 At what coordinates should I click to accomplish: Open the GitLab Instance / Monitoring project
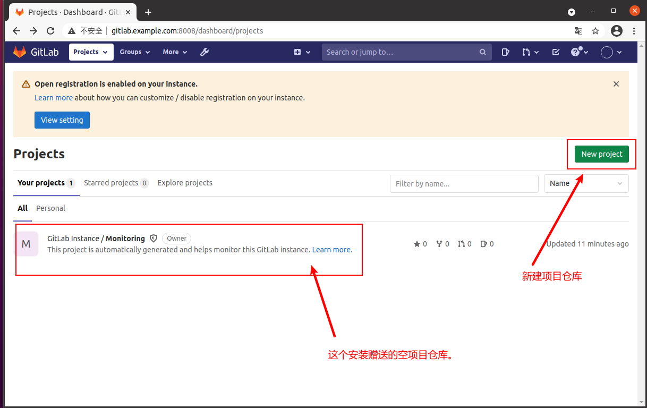[x=96, y=239]
